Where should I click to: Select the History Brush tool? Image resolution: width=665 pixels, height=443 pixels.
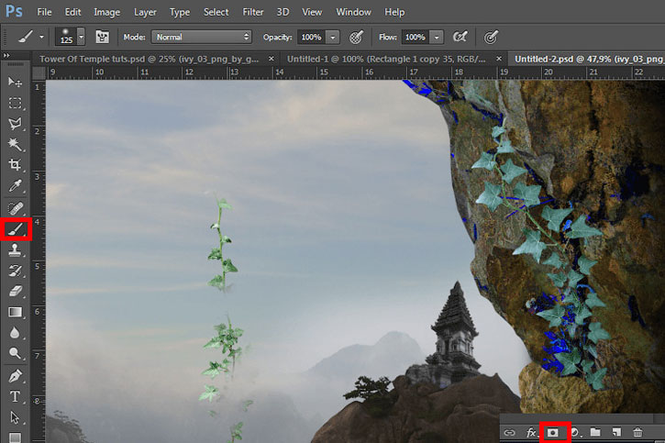(x=16, y=271)
